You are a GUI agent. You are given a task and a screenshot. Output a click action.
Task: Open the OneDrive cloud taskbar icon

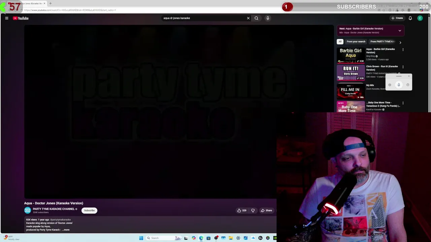[x=253, y=238]
